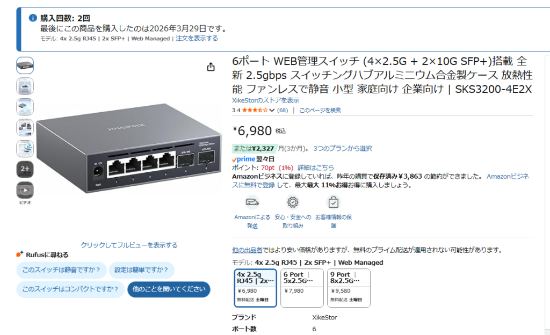The image size is (550, 335).
Task: Click 注文を表示する link
Action: click(197, 39)
